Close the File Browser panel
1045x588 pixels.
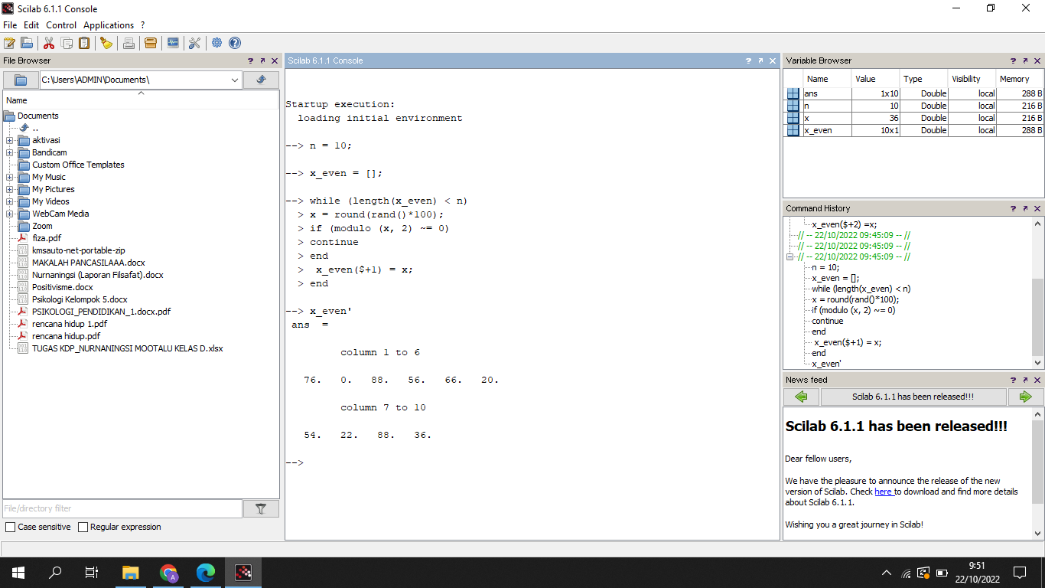tap(275, 60)
